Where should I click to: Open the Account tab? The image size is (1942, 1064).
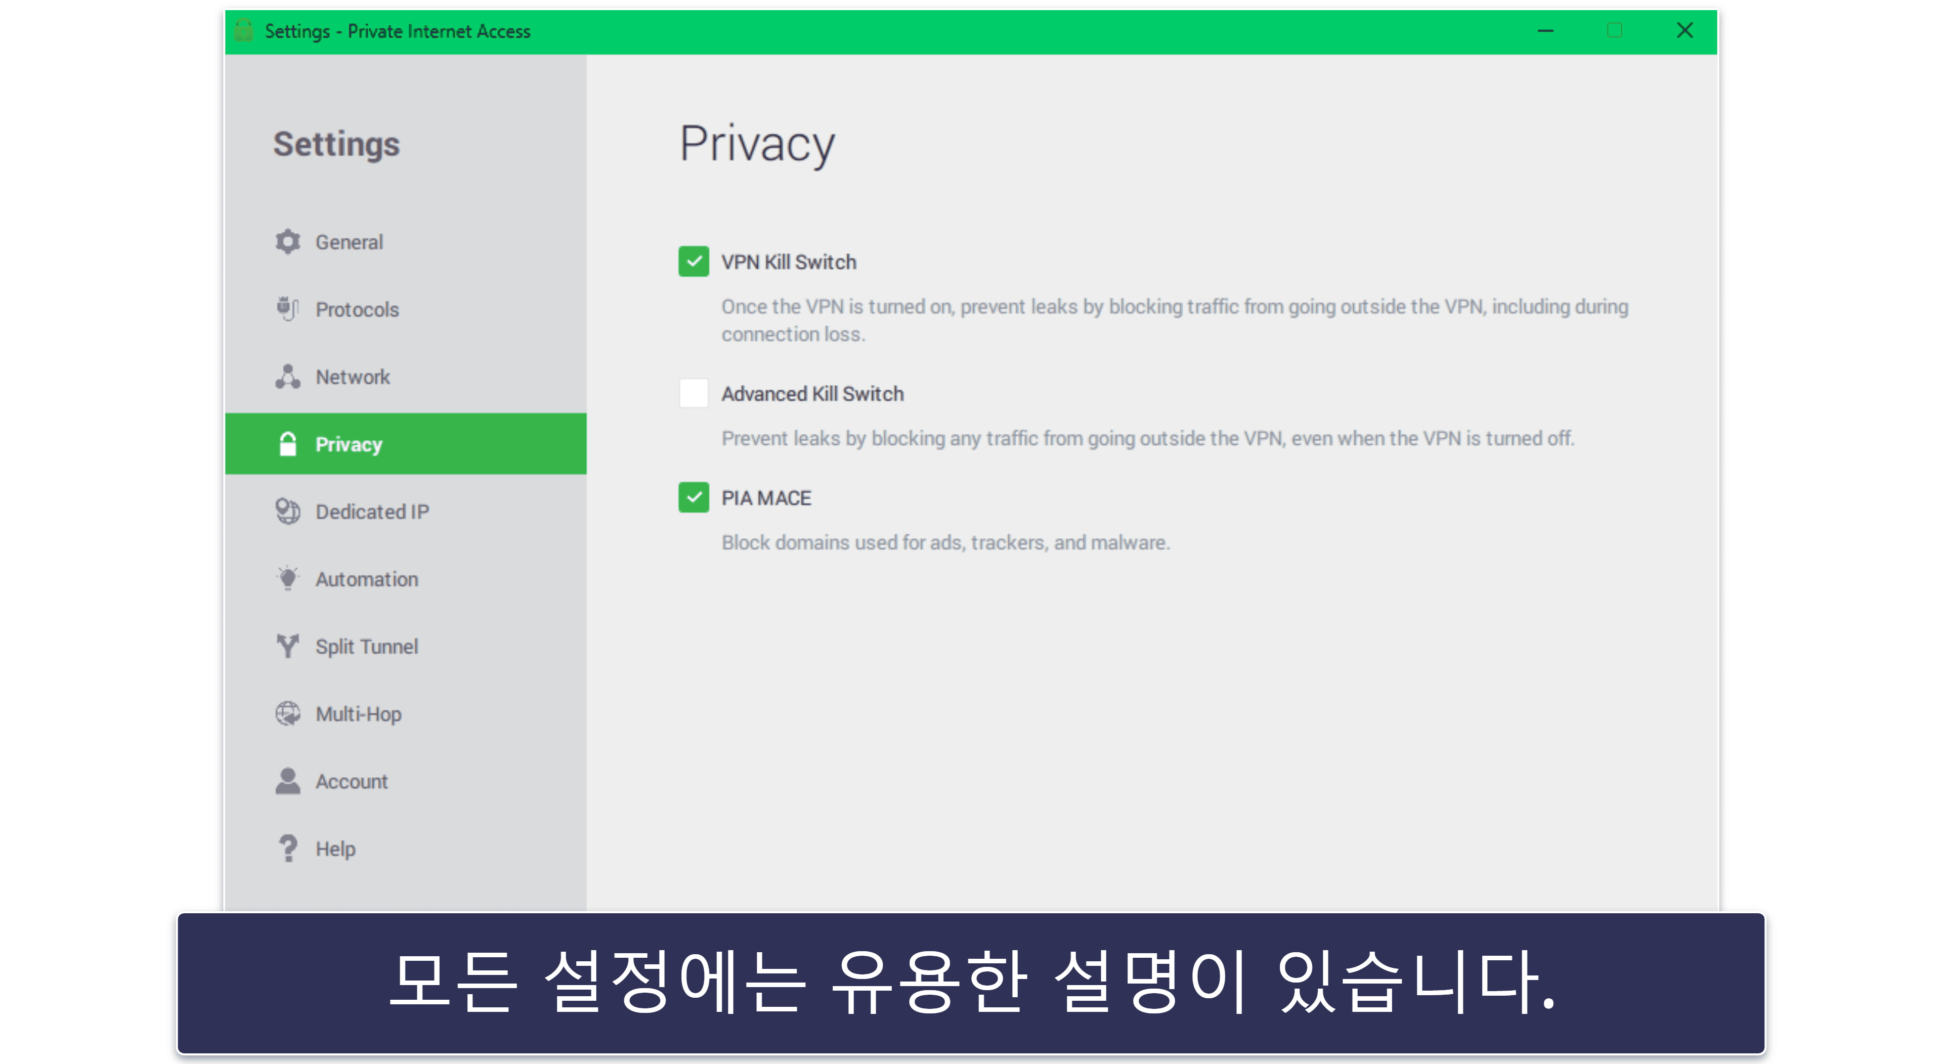[x=406, y=781]
